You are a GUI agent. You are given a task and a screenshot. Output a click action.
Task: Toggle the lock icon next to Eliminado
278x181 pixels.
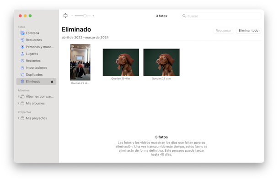click(53, 82)
